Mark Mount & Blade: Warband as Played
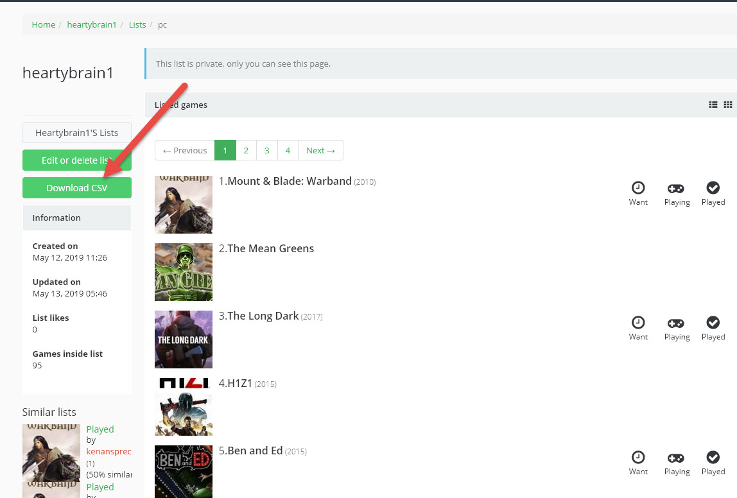This screenshot has height=498, width=737. (x=713, y=194)
